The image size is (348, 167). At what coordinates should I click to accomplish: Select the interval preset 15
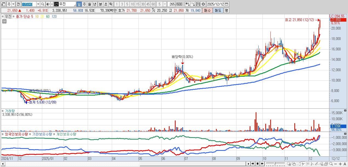tap(137, 4)
